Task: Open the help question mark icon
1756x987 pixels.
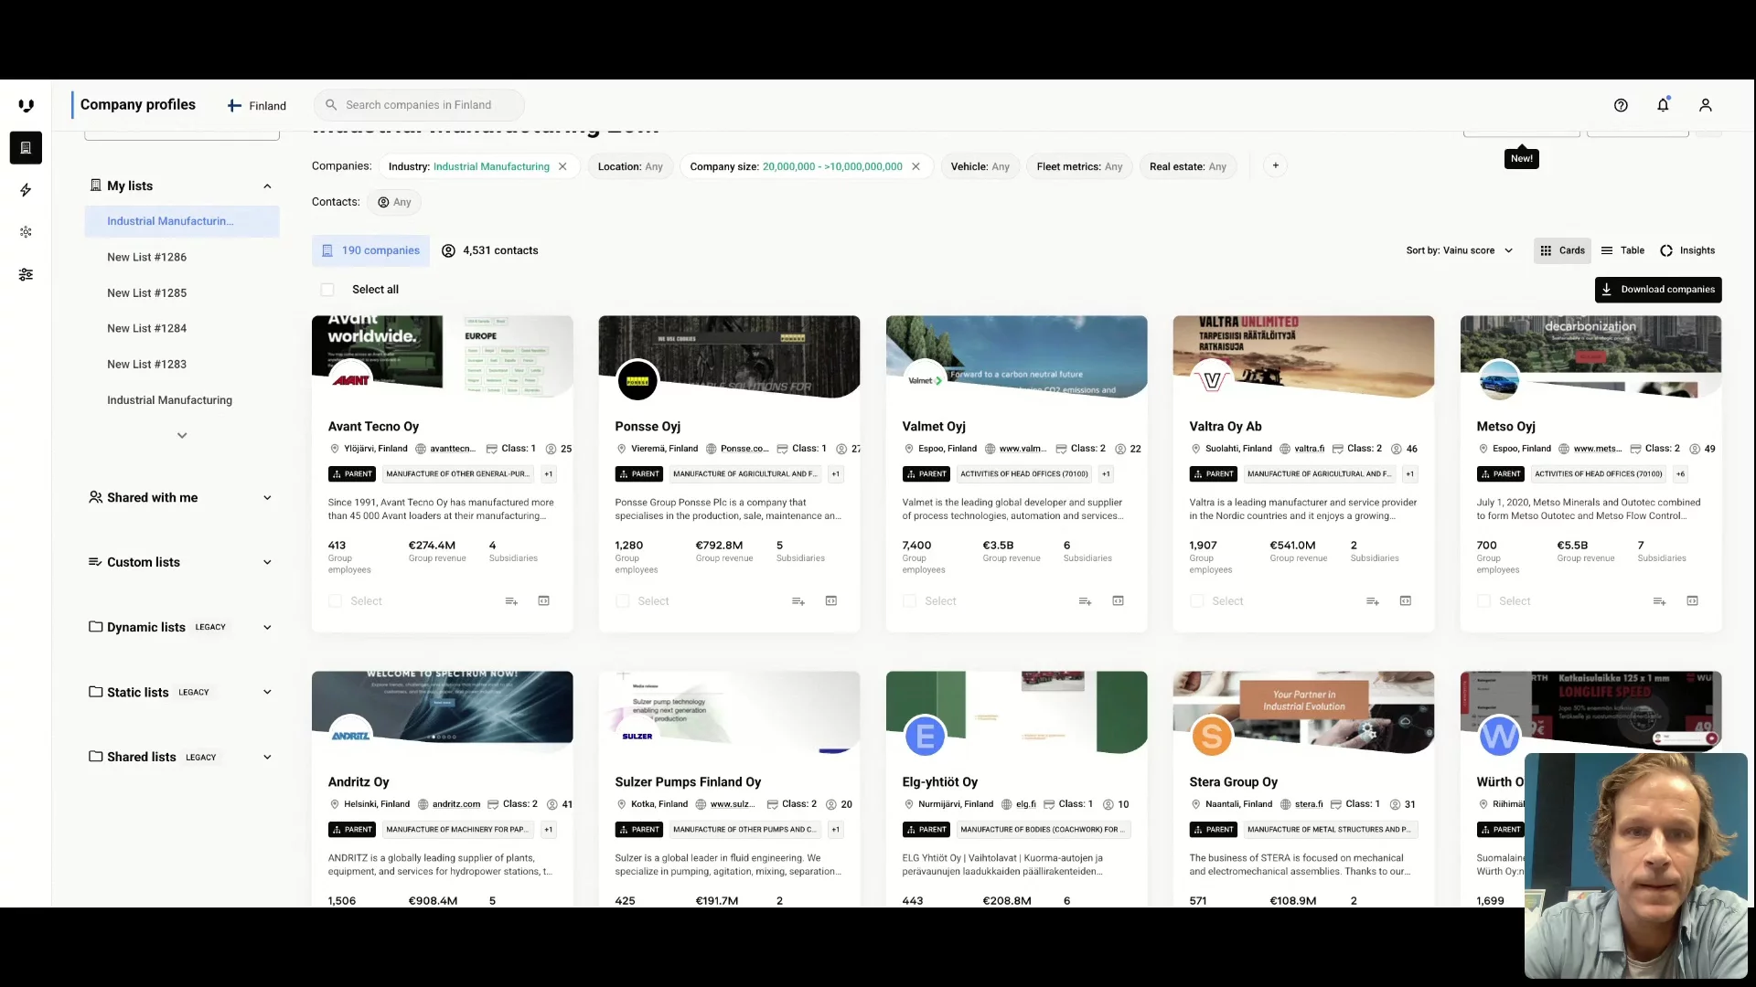Action: (x=1621, y=105)
